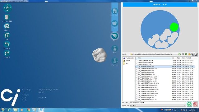Open File Explorer from taskbar

point(16,110)
